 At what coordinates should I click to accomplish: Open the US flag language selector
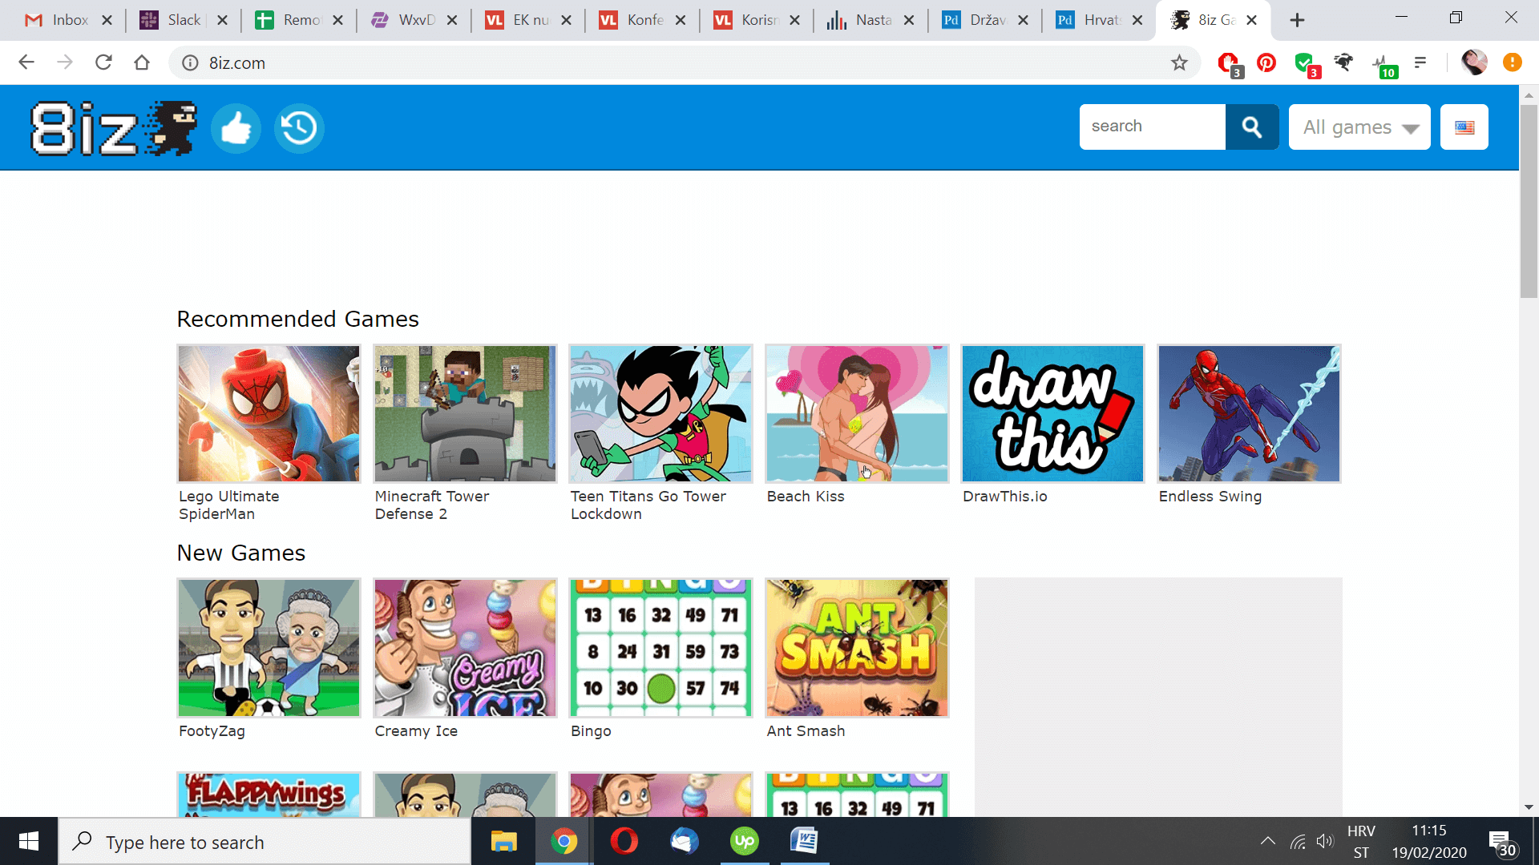pyautogui.click(x=1464, y=127)
